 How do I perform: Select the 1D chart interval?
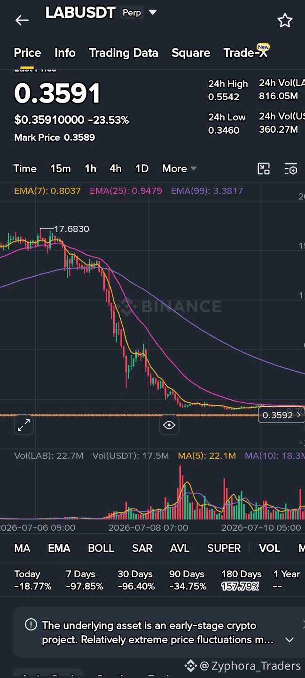(x=142, y=168)
